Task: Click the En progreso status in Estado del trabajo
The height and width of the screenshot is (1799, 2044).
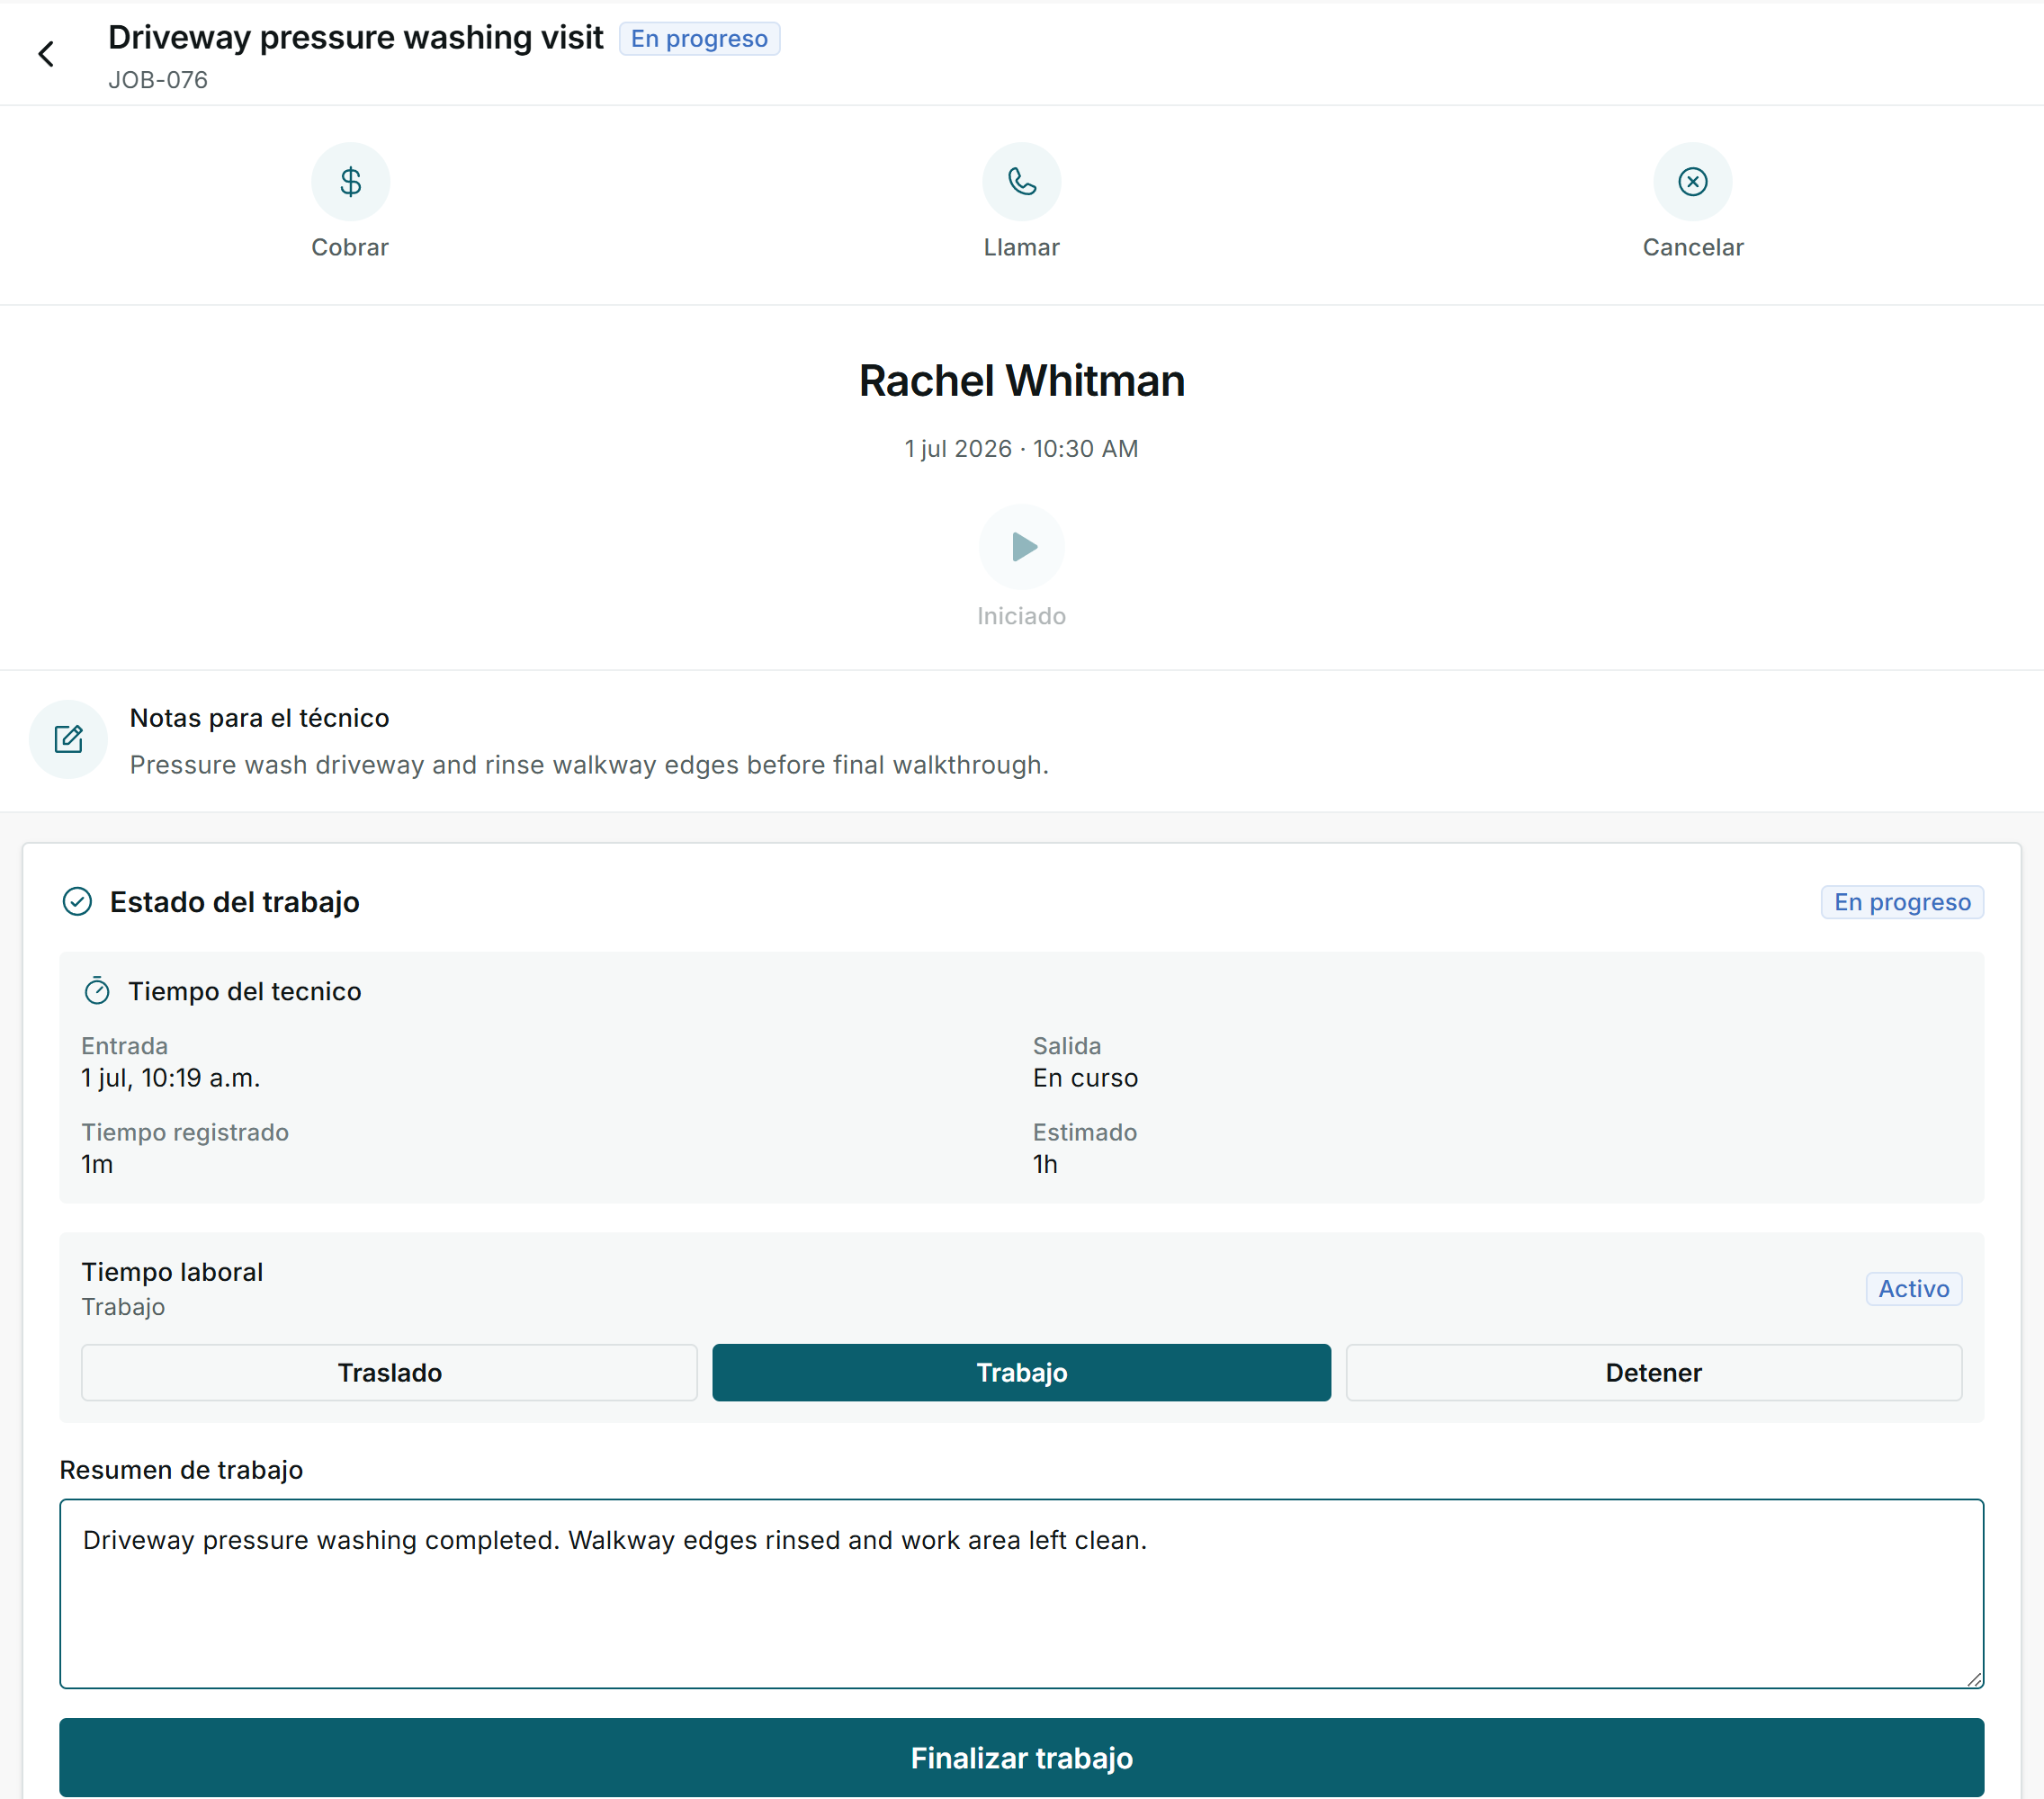Action: [x=1902, y=902]
